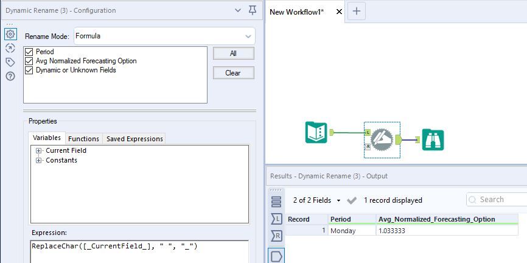Select the Input Data book tool on canvas

[x=316, y=133]
